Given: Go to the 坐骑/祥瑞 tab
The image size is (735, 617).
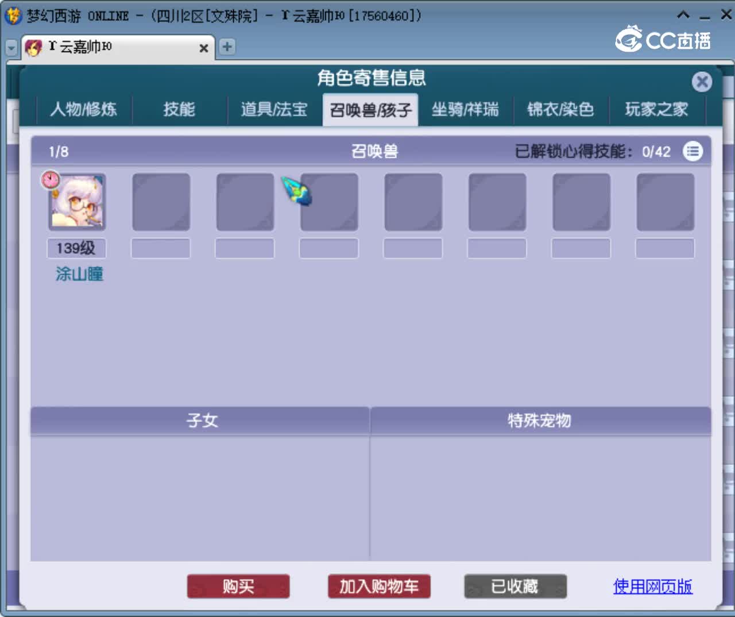Looking at the screenshot, I should 465,109.
